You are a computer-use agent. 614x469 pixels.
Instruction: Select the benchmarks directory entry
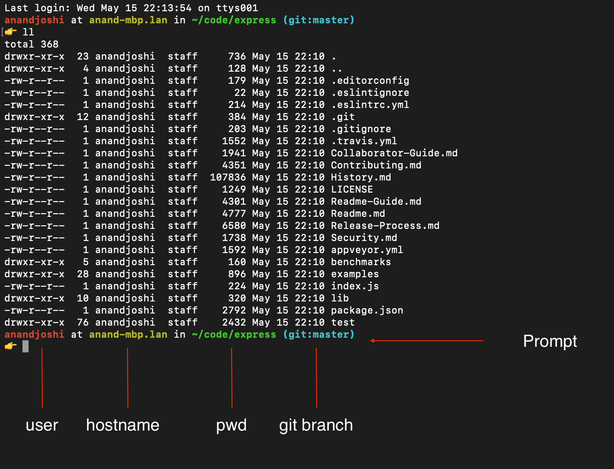(x=360, y=262)
